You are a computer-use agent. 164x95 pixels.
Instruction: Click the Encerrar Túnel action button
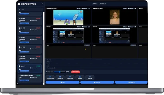50,78
